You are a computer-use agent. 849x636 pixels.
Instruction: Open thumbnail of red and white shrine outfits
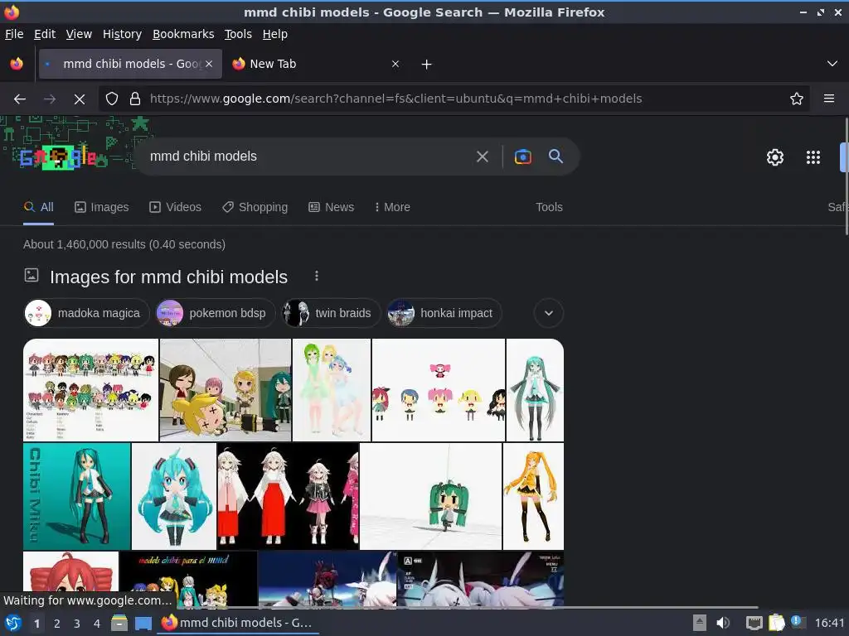(x=288, y=496)
